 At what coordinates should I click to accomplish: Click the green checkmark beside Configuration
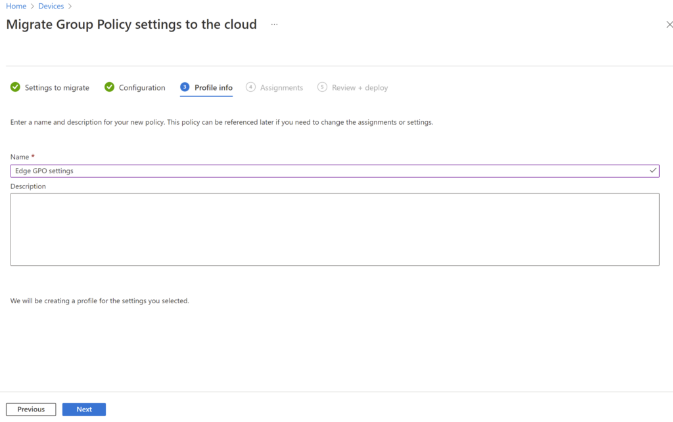click(110, 87)
